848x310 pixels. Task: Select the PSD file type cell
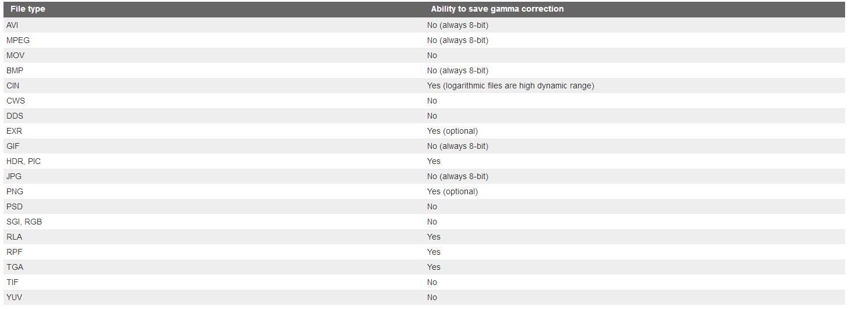tap(15, 206)
